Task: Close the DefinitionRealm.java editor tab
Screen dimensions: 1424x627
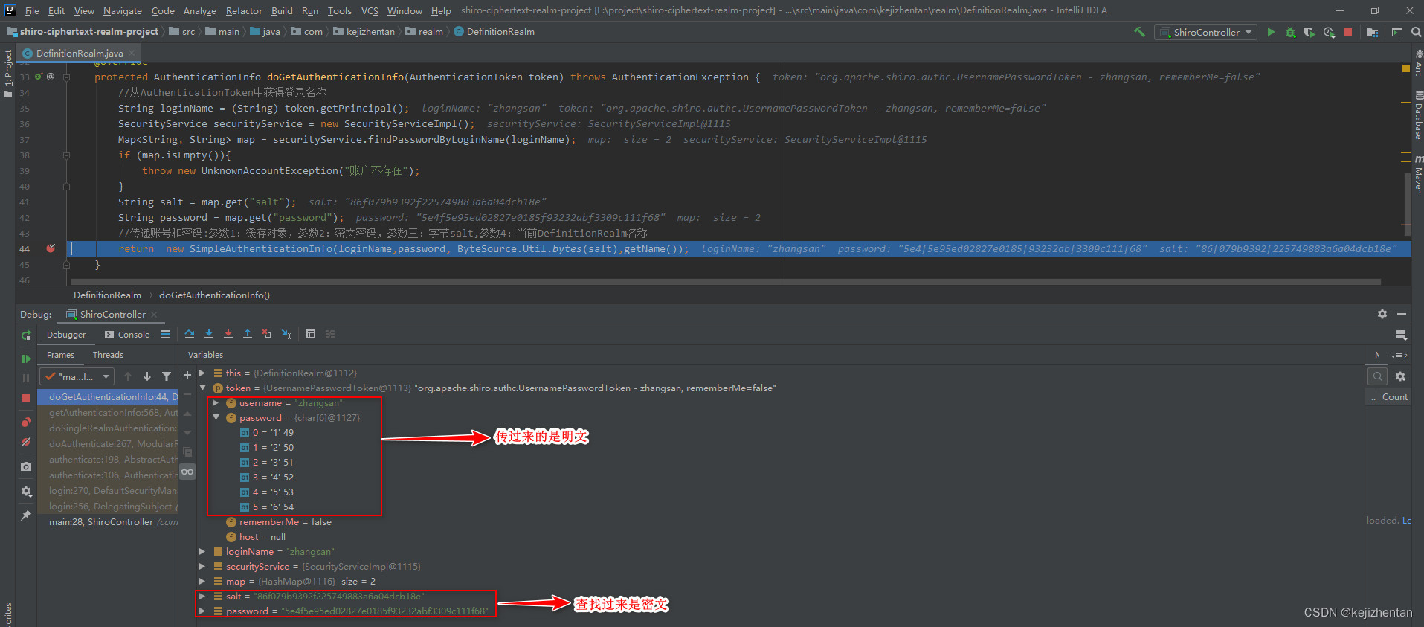Action: click(132, 53)
